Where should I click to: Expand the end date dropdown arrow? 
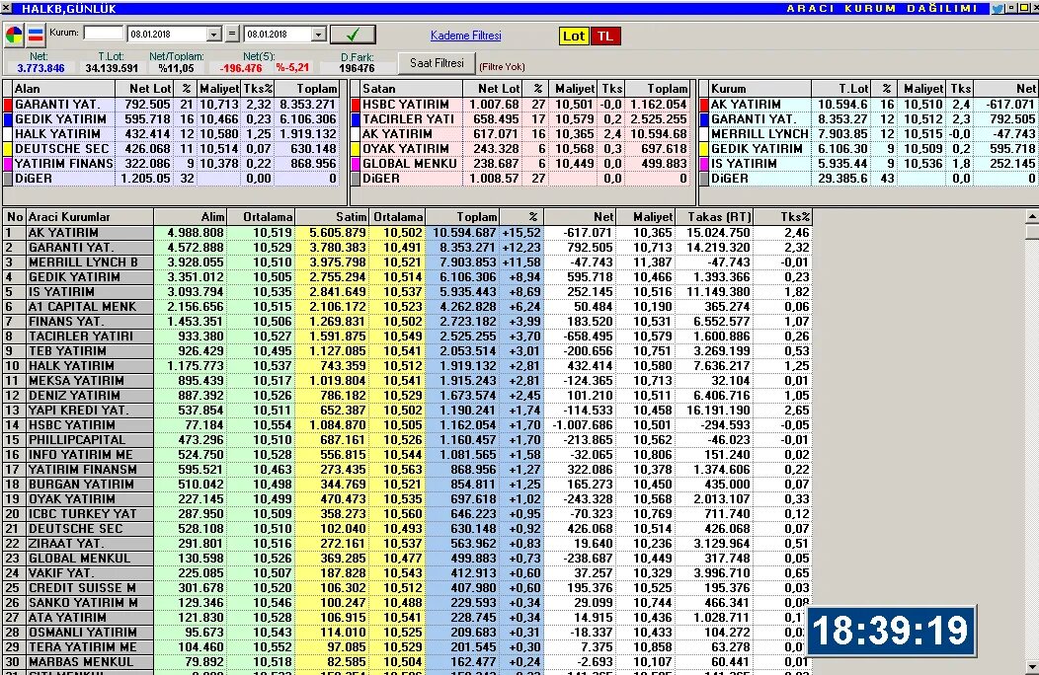coord(319,35)
